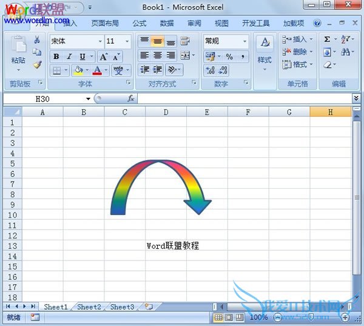Align text right
The height and width of the screenshot is (326, 364).
pos(170,55)
